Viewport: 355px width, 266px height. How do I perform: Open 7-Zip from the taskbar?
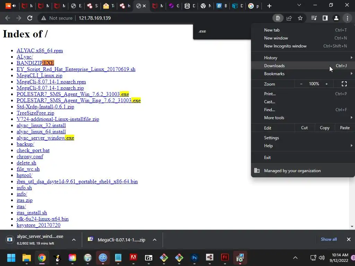(148, 258)
